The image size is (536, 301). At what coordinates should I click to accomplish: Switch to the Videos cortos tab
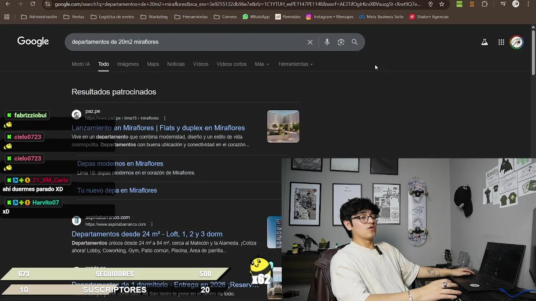(232, 64)
